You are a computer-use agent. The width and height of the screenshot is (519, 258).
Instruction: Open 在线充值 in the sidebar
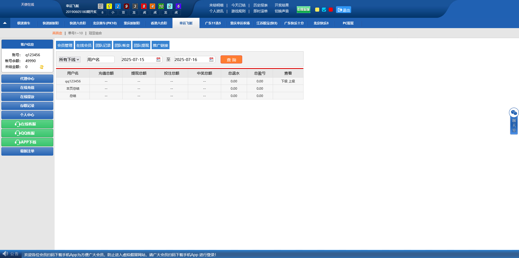[x=27, y=88]
